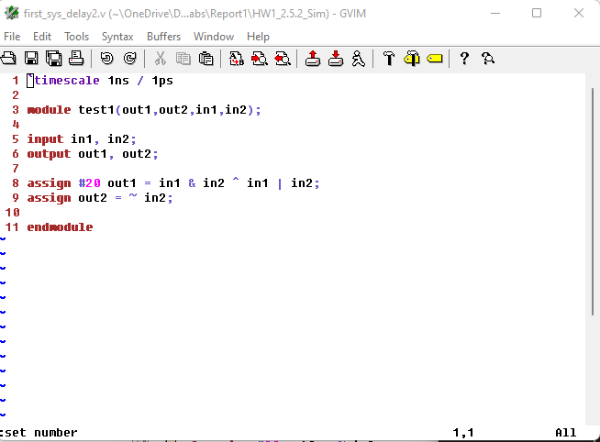Place cursor on the endmodule line
Image resolution: width=600 pixels, height=442 pixels.
[60, 227]
